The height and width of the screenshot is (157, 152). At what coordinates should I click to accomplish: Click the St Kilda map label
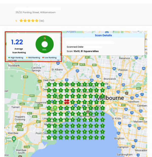(116, 118)
